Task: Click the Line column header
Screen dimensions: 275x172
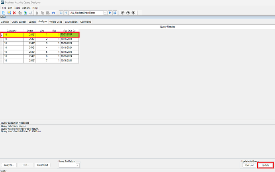Action: pyautogui.click(x=42, y=31)
